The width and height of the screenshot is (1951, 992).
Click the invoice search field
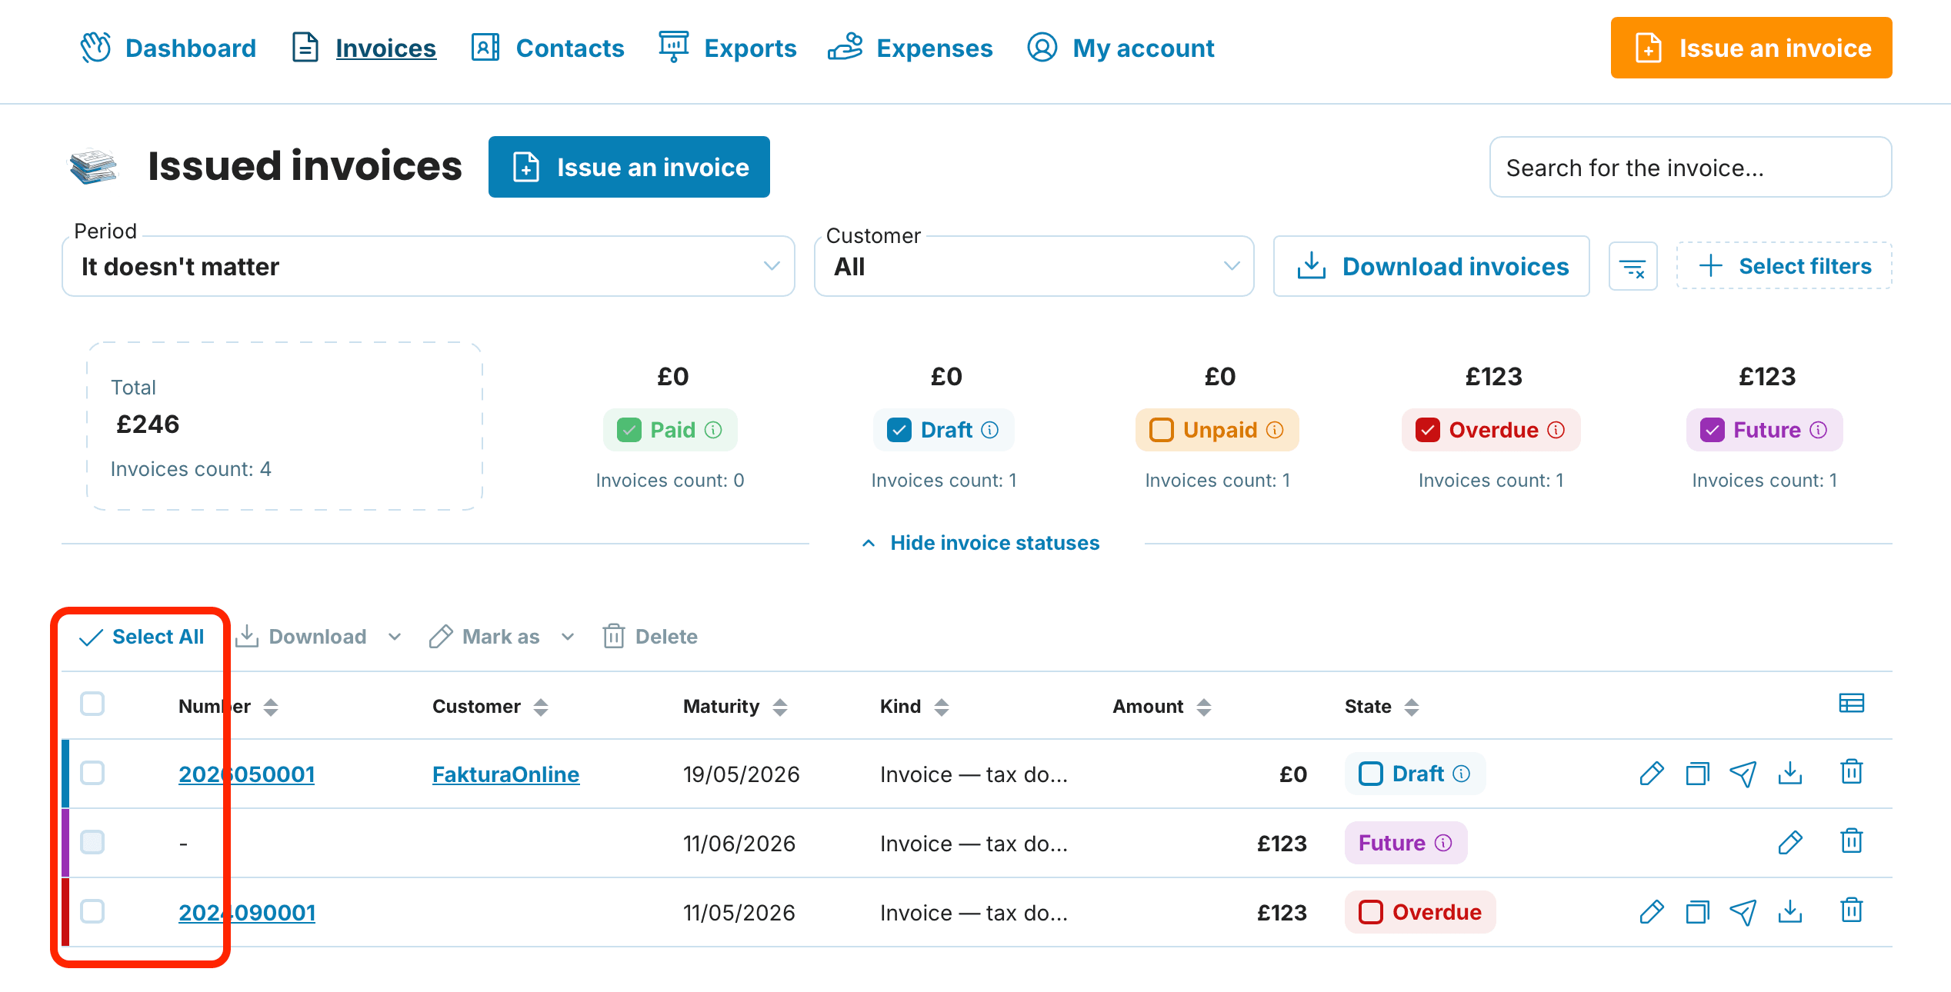pyautogui.click(x=1690, y=167)
